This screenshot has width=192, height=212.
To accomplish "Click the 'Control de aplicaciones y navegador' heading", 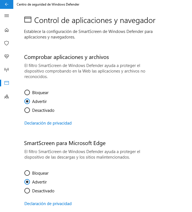I will 95,20.
